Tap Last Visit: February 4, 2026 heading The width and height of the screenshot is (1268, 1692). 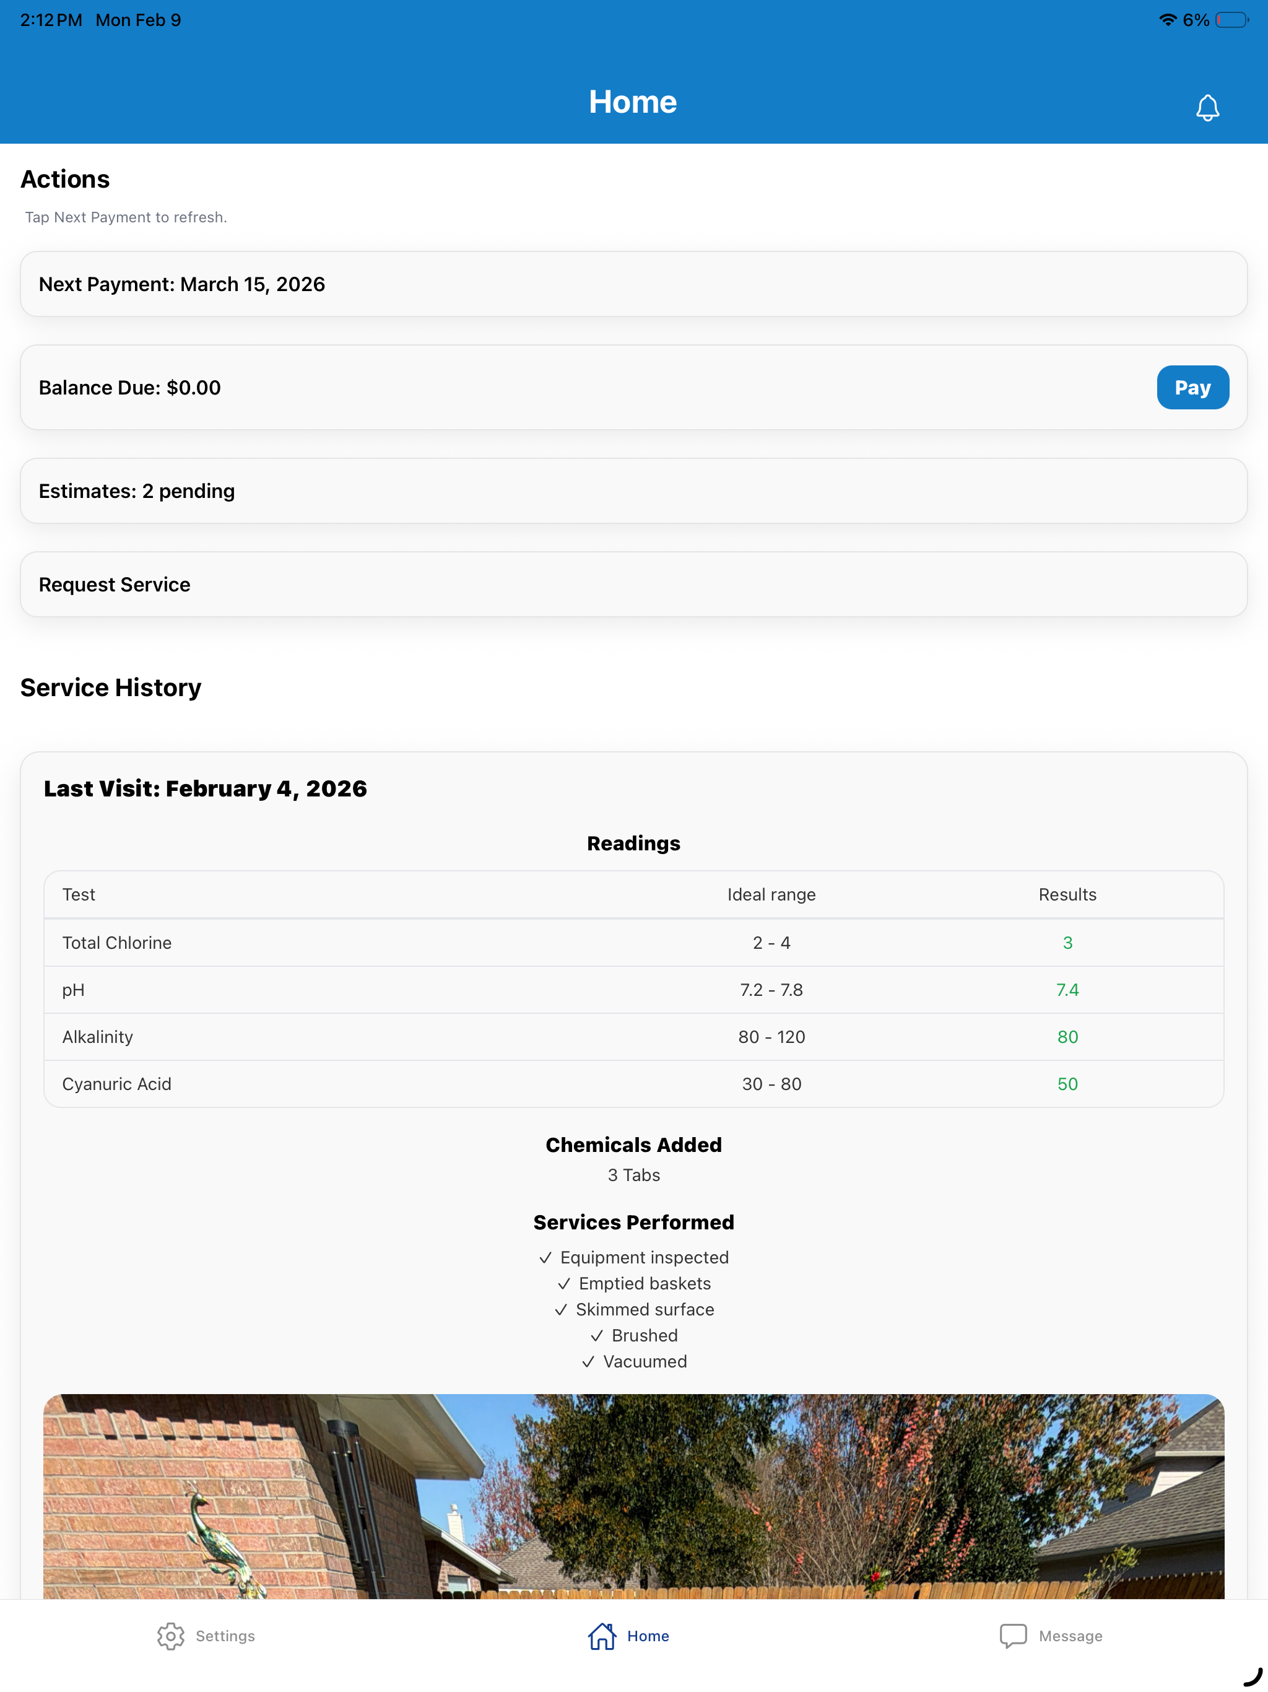pyautogui.click(x=205, y=788)
